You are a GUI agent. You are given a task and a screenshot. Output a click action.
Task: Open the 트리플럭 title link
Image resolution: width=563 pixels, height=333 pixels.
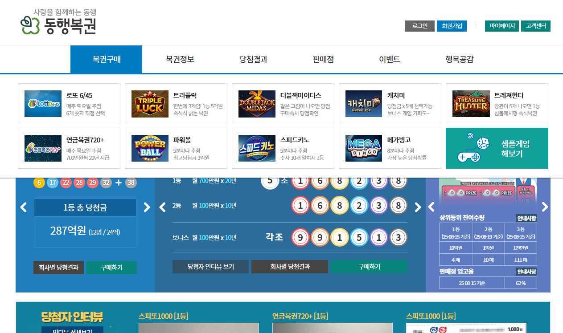[185, 95]
